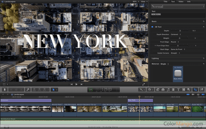
Task: Go to next edit in the viewer
Action: pos(82,84)
